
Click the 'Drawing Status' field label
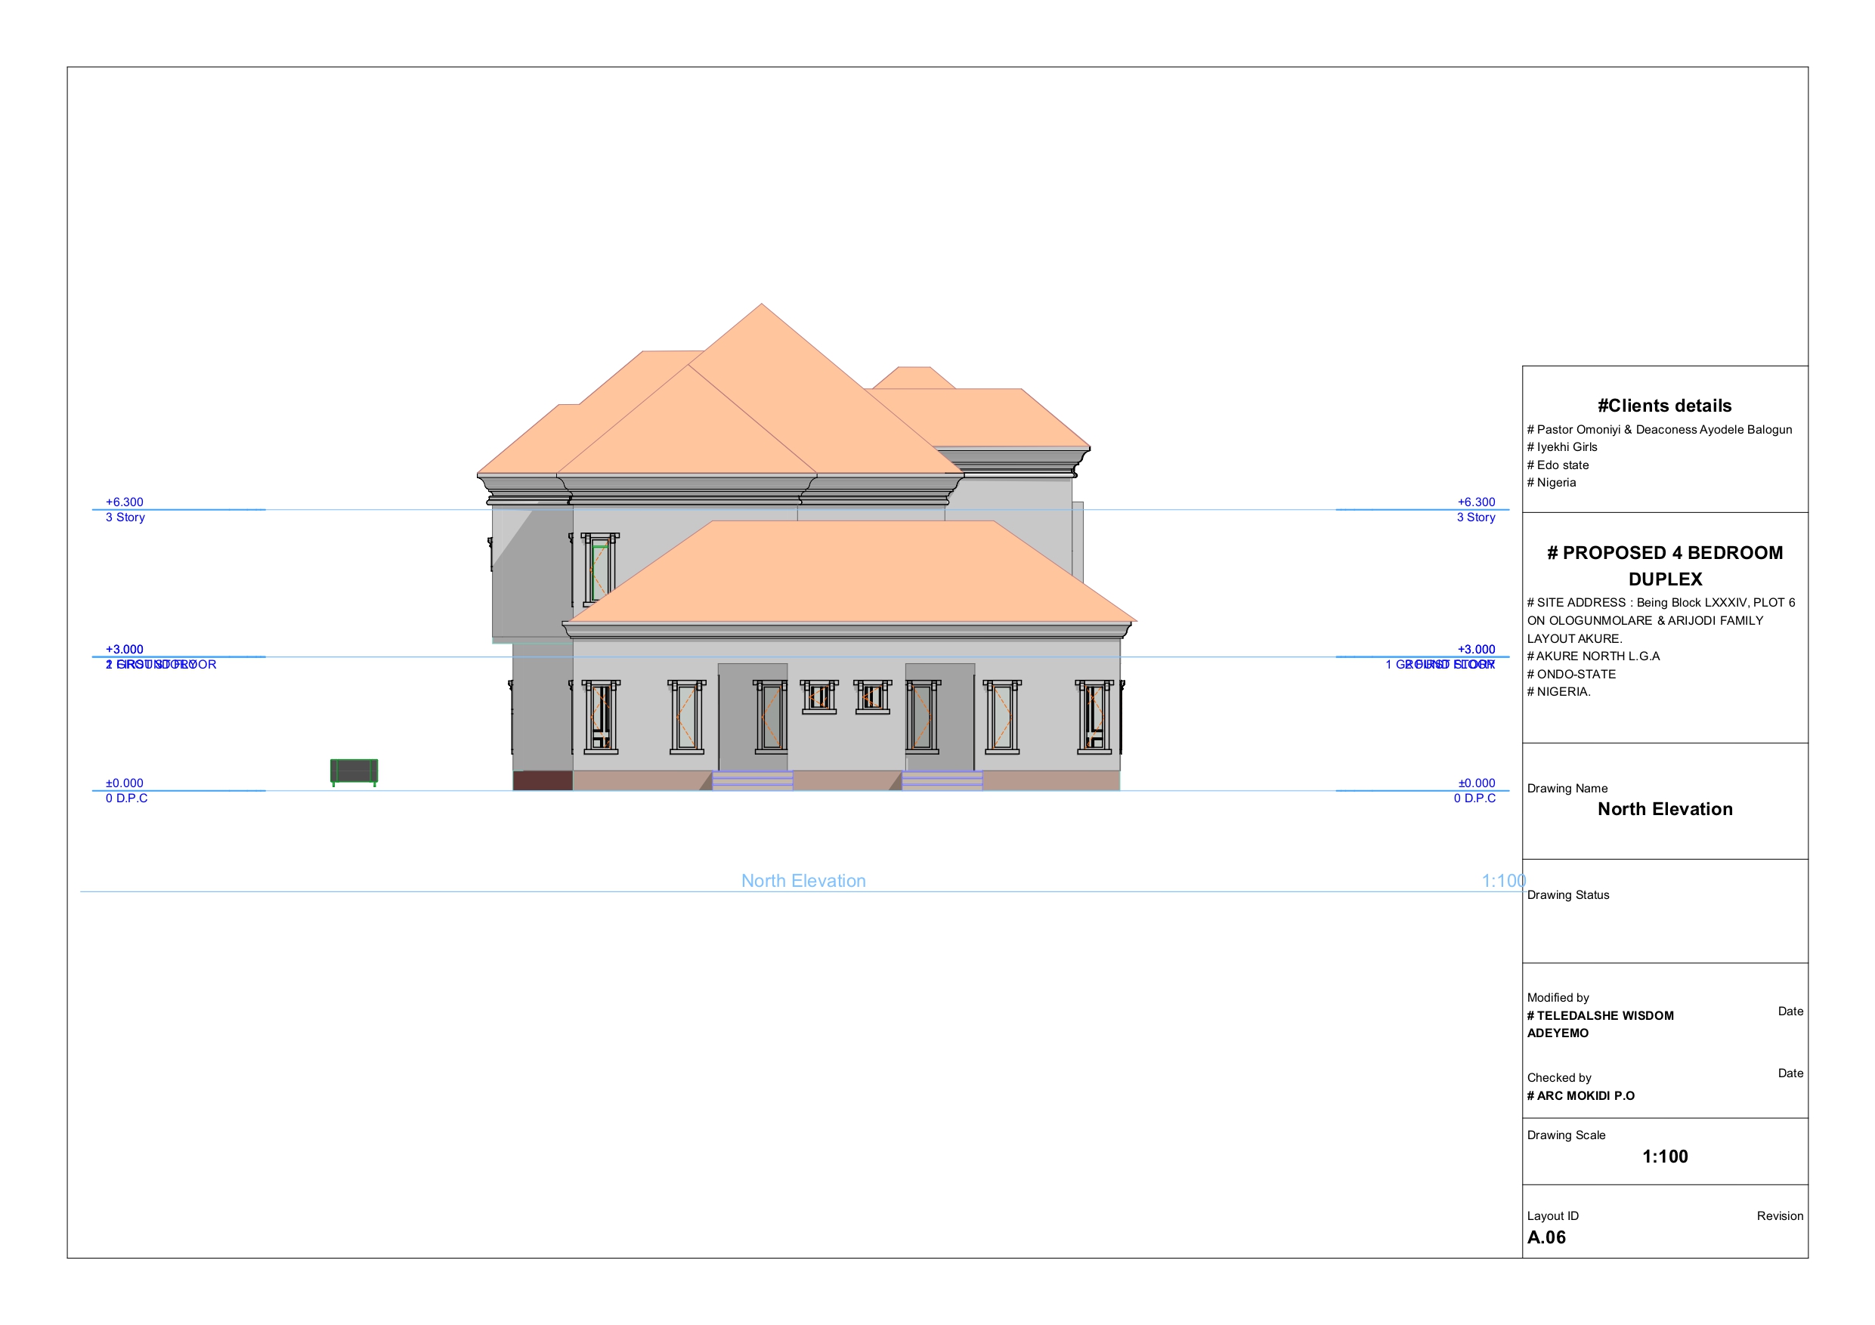pyautogui.click(x=1568, y=894)
